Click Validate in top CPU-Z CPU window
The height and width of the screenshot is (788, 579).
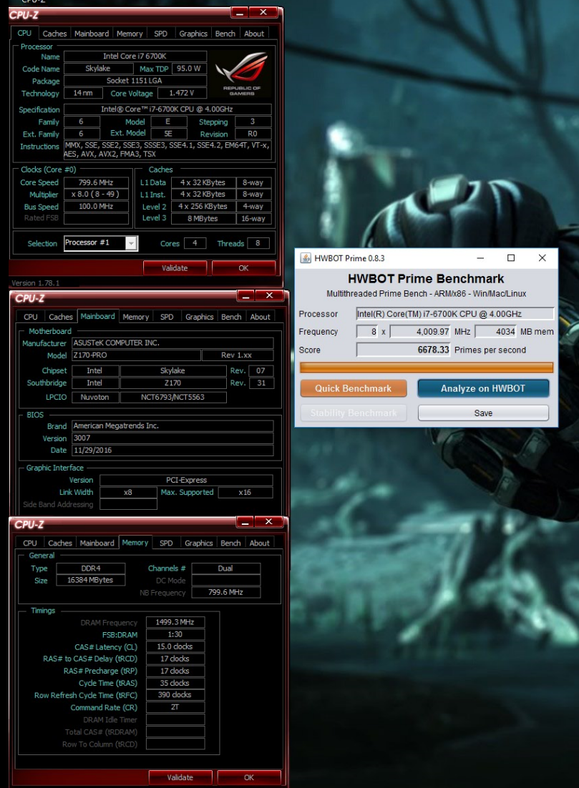(x=175, y=268)
